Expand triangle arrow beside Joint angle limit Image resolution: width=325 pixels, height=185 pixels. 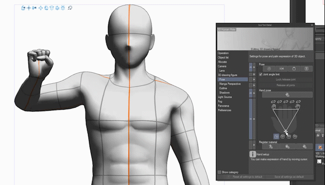(254, 74)
